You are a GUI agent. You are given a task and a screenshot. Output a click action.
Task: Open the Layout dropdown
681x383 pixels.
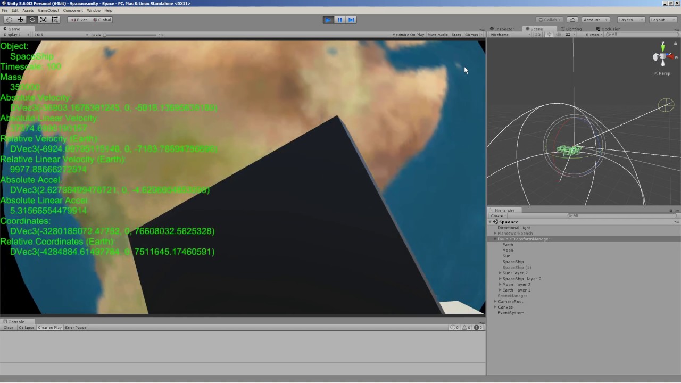pos(662,20)
